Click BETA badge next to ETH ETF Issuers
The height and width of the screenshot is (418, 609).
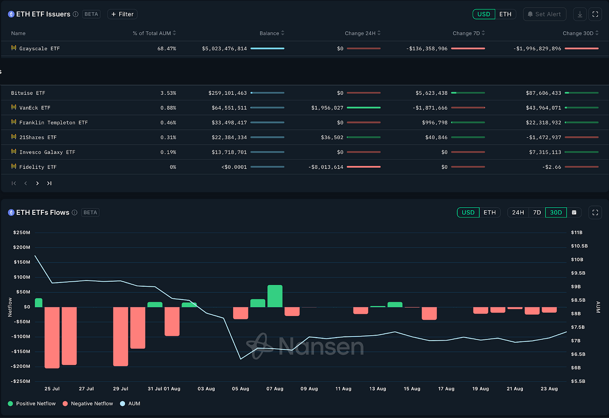pyautogui.click(x=91, y=14)
